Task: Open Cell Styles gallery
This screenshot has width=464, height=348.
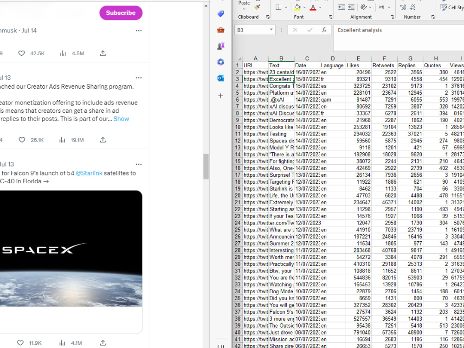Action: pos(452,7)
